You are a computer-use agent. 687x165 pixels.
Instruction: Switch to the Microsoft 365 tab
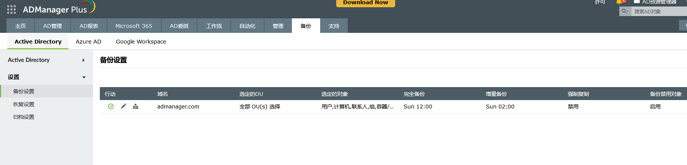pyautogui.click(x=134, y=26)
